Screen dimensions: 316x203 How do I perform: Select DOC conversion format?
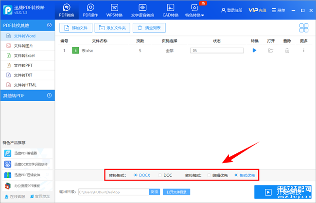click(165, 175)
